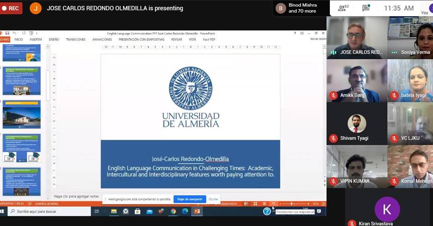Open the Meet chat icon
Screen dimensions: 433x226
[x=366, y=8]
